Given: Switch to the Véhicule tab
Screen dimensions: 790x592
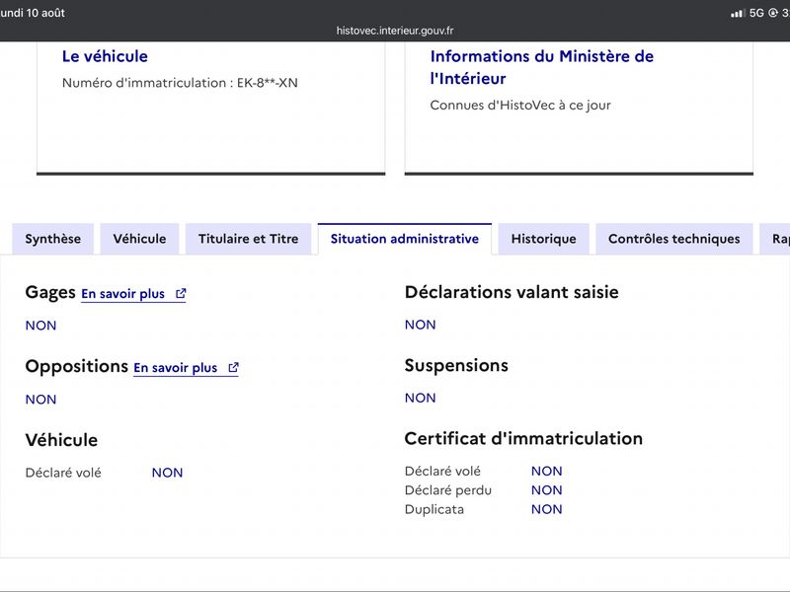Looking at the screenshot, I should [139, 239].
